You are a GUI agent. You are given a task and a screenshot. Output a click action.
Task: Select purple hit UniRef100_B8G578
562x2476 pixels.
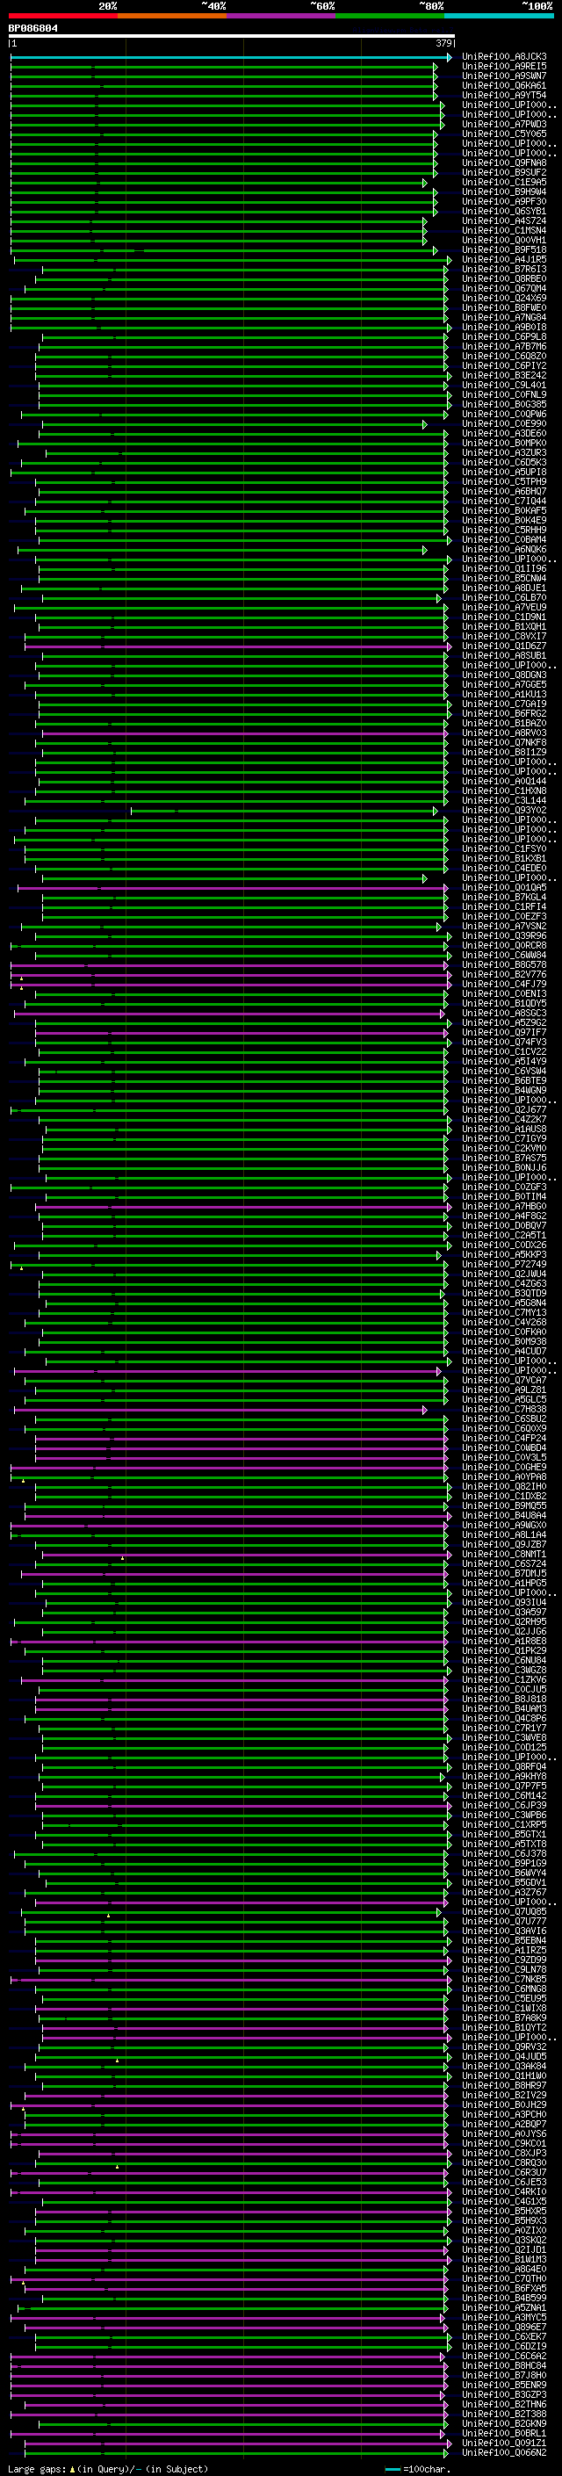pos(504,964)
